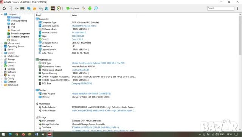
Task: Expand the Network tree node
Action: [2, 62]
